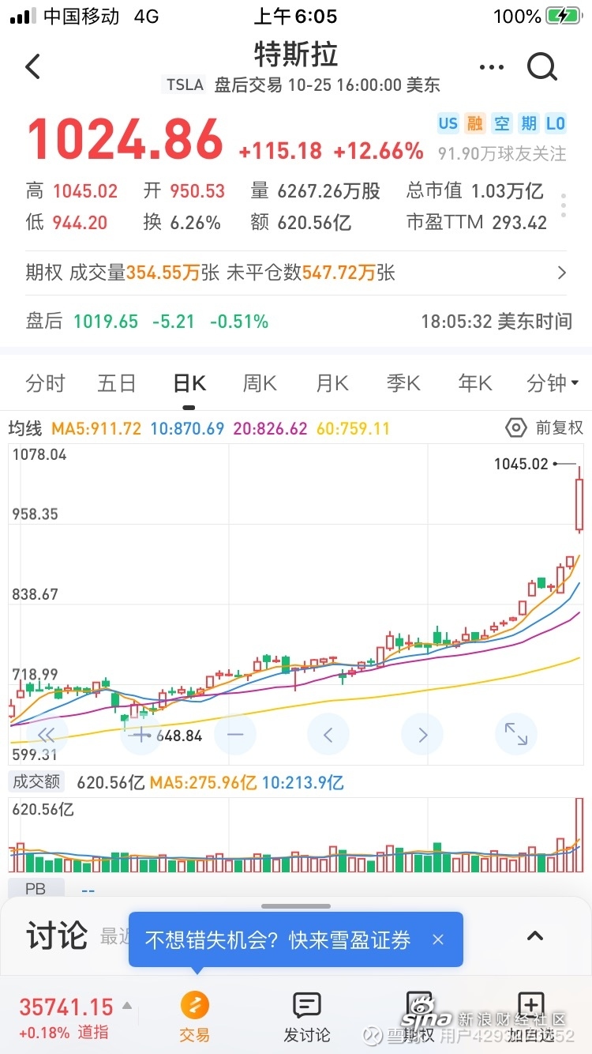
Task: Jump to earliest candles with double-left arrow
Action: click(x=47, y=735)
